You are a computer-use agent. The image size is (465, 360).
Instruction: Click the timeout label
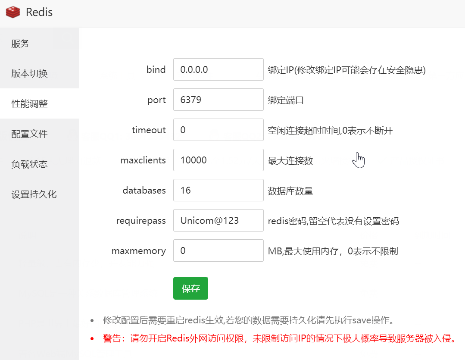[149, 130]
